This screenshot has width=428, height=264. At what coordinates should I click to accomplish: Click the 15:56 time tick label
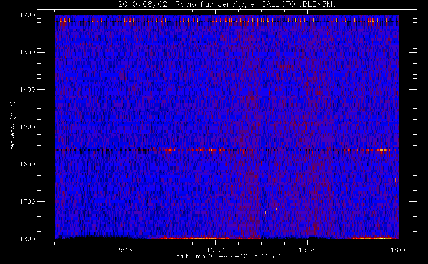coord(307,250)
